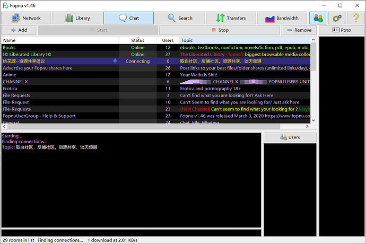Screen dimensions: 366x244
Task: Click the Poto button
Action: (x=342, y=30)
